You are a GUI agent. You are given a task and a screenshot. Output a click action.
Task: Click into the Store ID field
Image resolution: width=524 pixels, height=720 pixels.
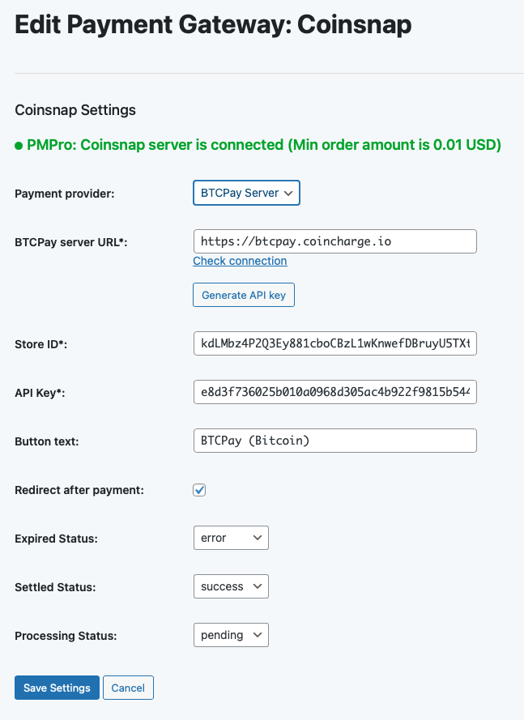pyautogui.click(x=334, y=343)
